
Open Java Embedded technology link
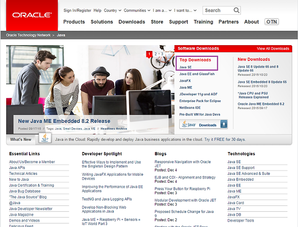click(x=240, y=179)
